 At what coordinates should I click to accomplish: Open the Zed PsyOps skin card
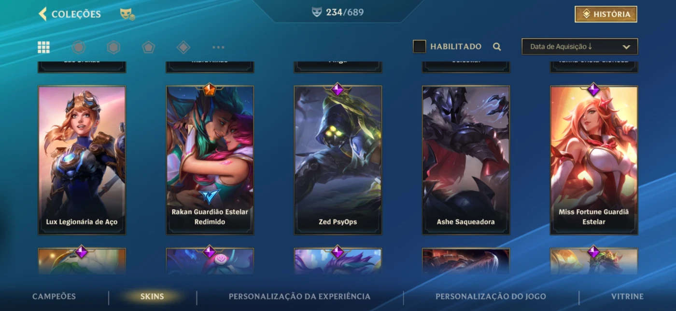pyautogui.click(x=338, y=160)
